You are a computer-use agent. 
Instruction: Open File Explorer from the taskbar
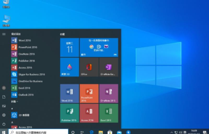101,132
